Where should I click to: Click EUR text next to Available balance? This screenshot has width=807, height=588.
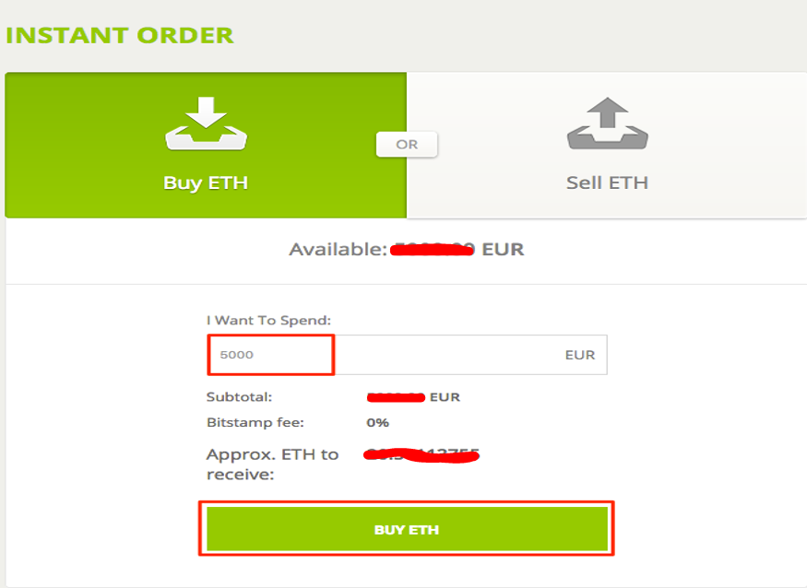503,250
